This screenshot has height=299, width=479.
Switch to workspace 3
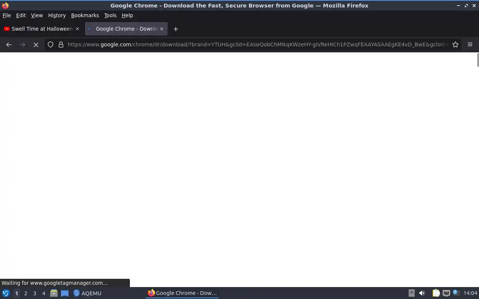click(x=34, y=293)
